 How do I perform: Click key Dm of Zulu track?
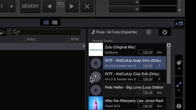click(x=159, y=53)
